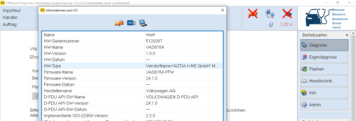Screen dimensions: 356x121
Task: Click the Wert column header
Action: [x=183, y=35]
